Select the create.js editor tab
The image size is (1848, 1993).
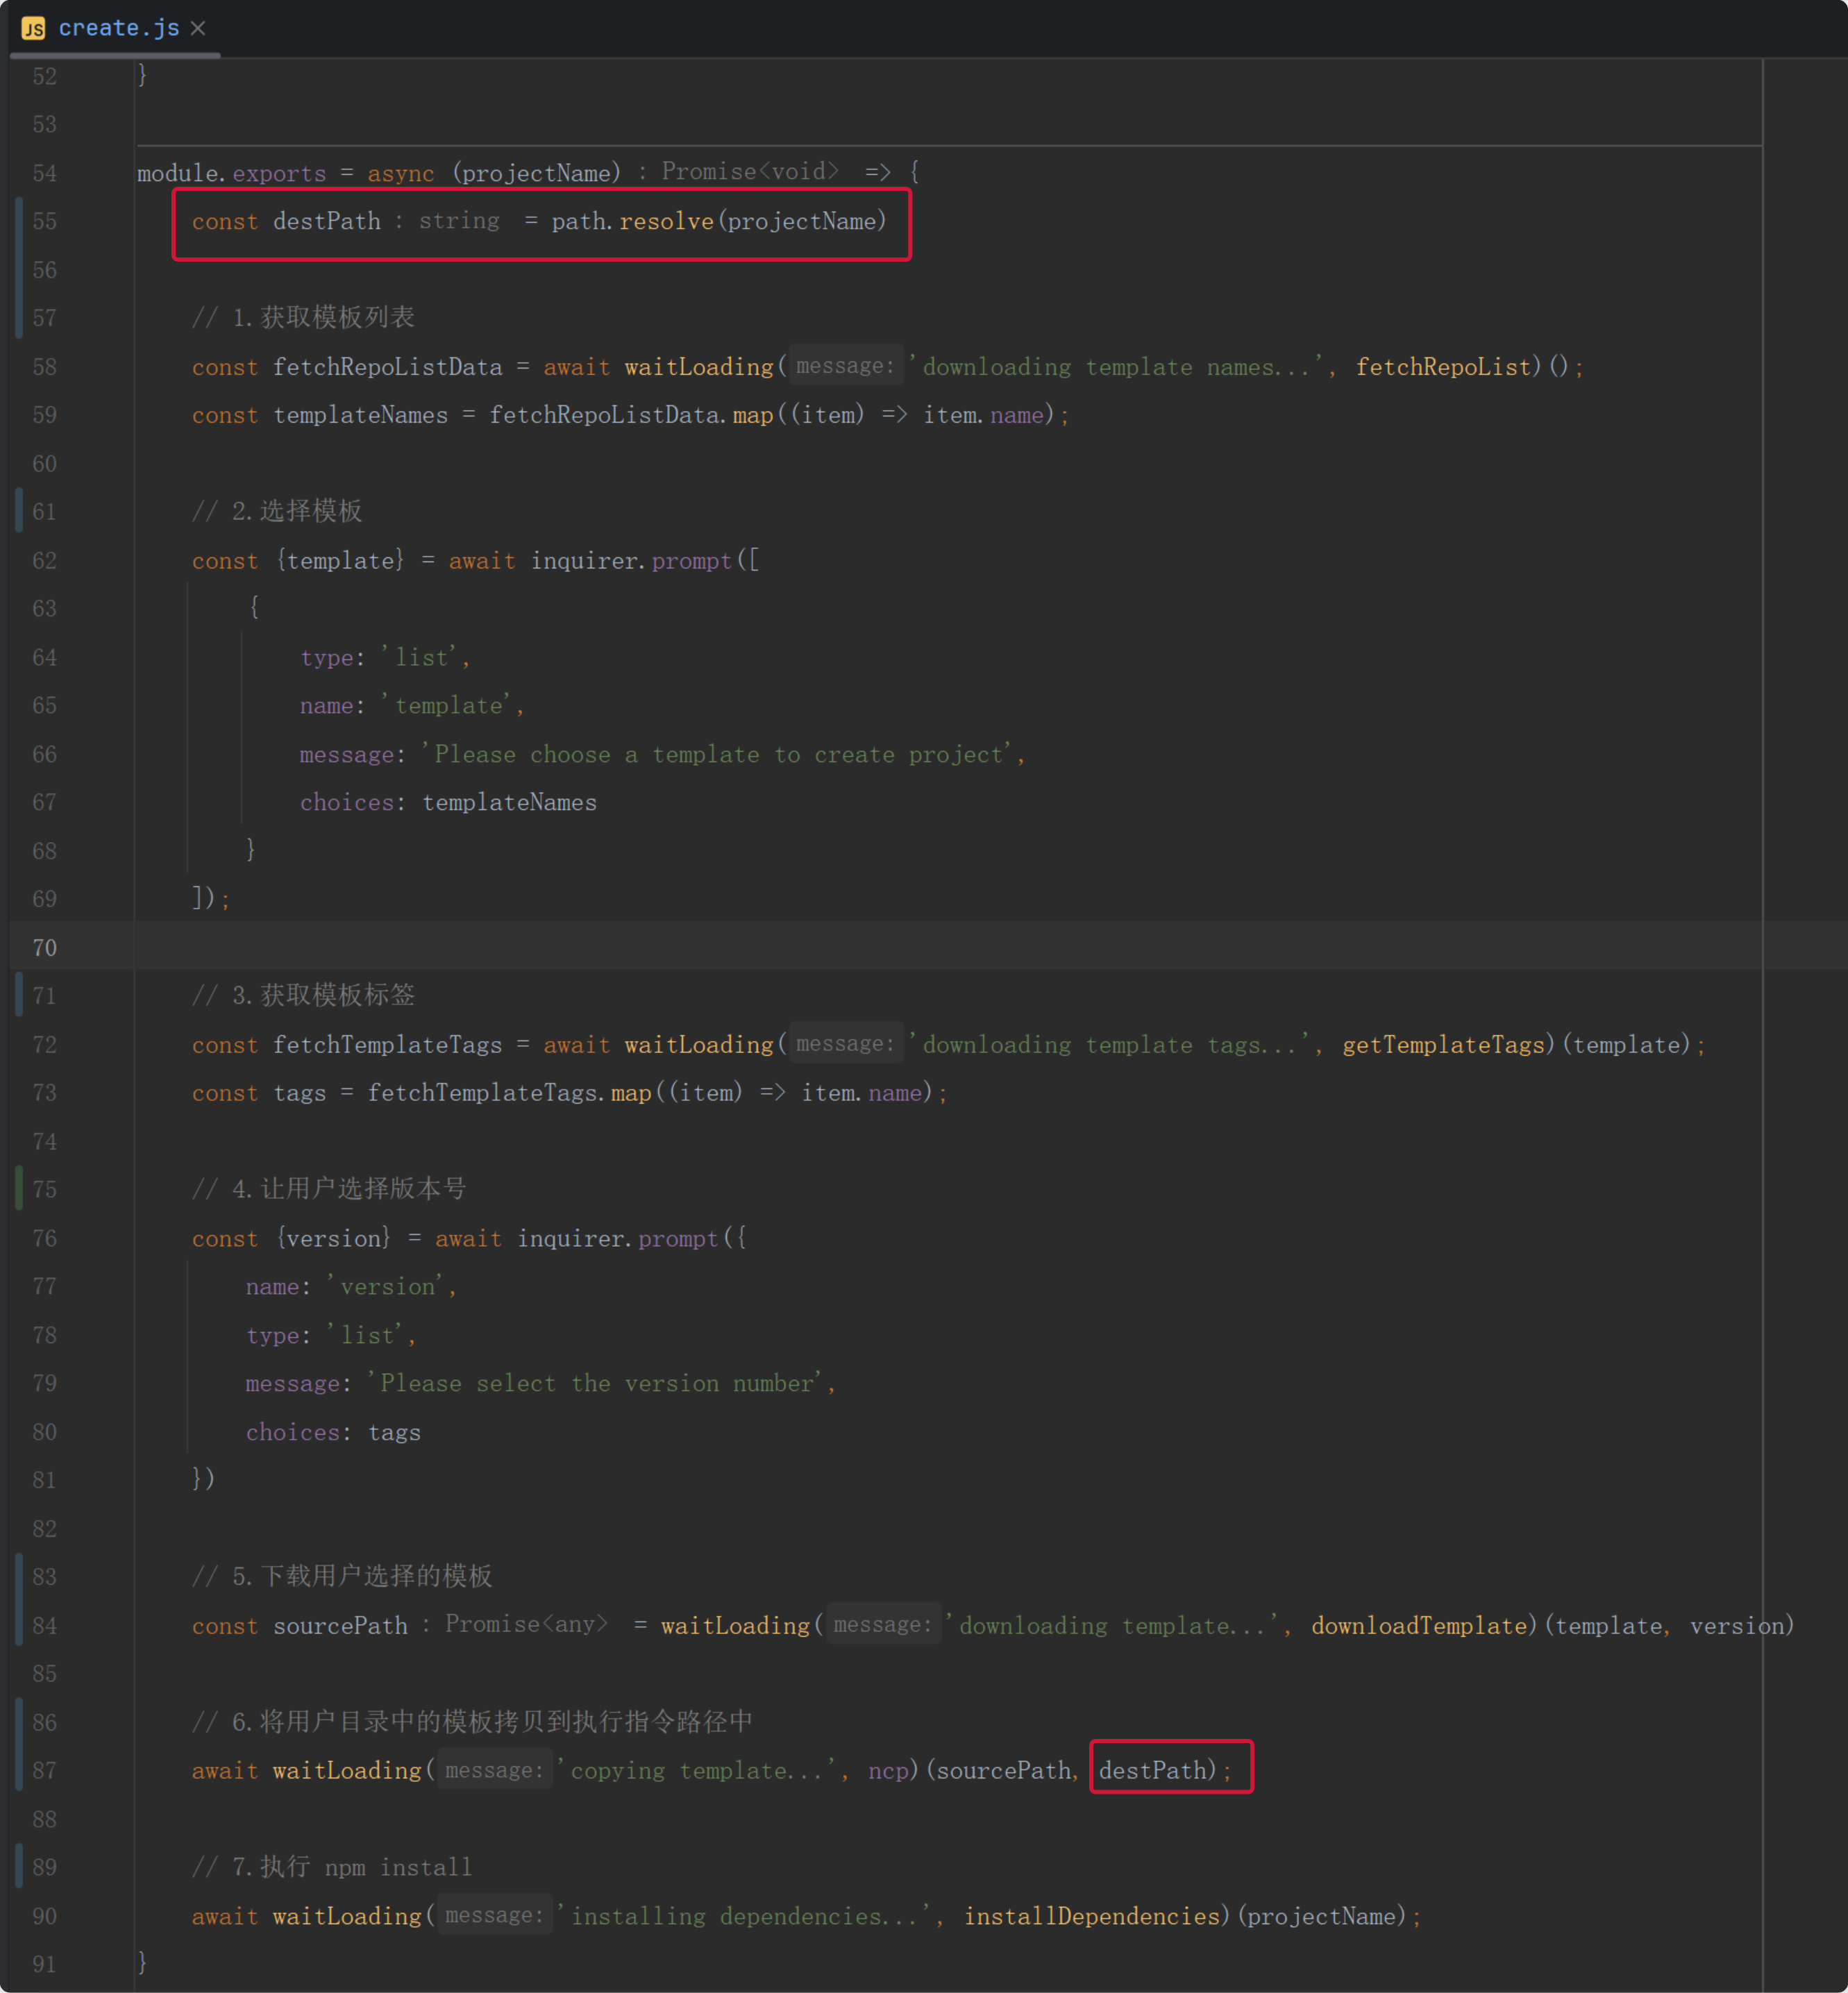tap(118, 28)
